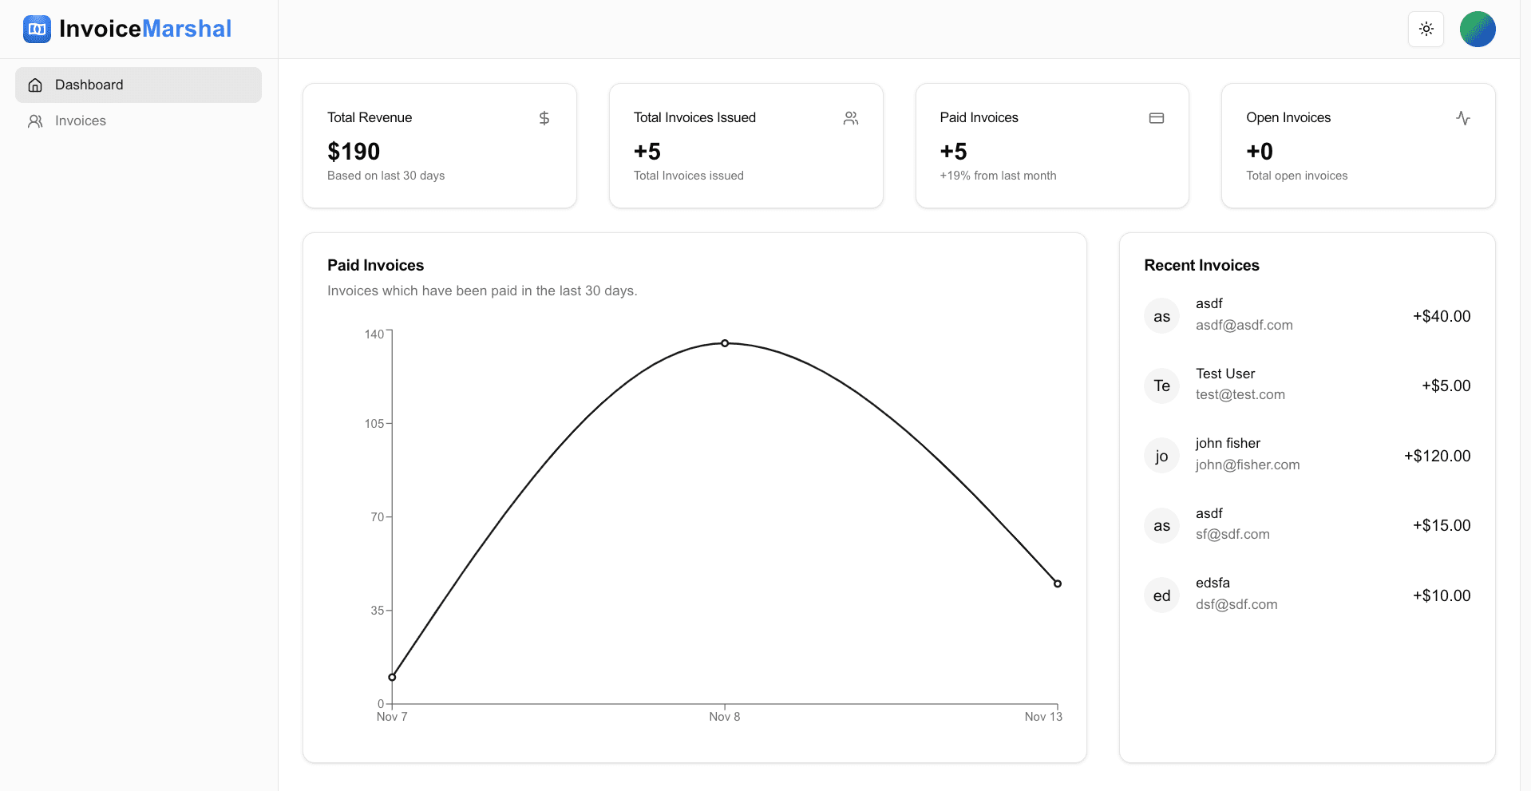Viewport: 1531px width, 791px height.
Task: Go to Invoices in the sidebar
Action: tap(80, 121)
